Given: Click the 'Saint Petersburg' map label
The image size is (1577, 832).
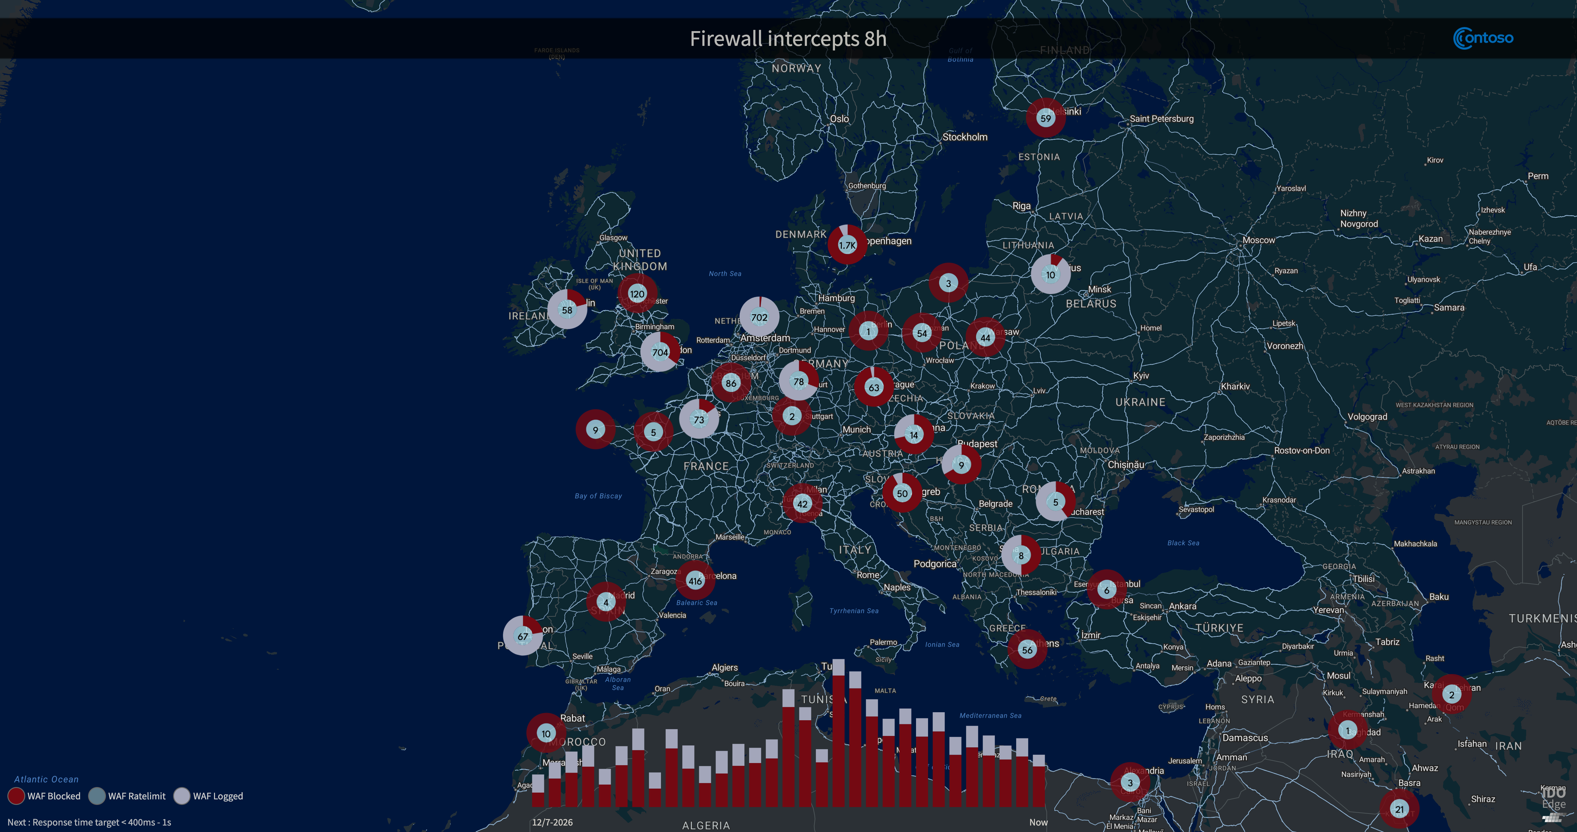Looking at the screenshot, I should pyautogui.click(x=1162, y=119).
